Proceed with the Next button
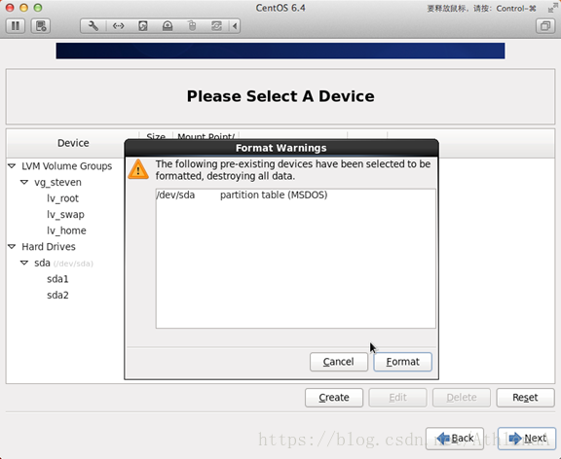The image size is (561, 459). pos(527,439)
